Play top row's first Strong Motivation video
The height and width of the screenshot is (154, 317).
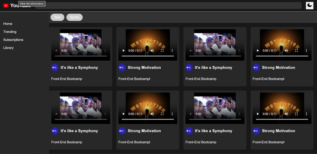124,51
